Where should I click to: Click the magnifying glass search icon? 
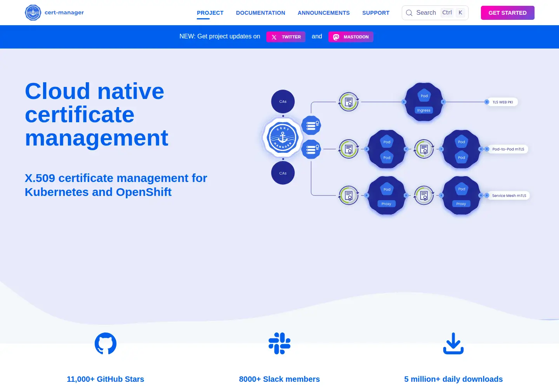(x=409, y=13)
